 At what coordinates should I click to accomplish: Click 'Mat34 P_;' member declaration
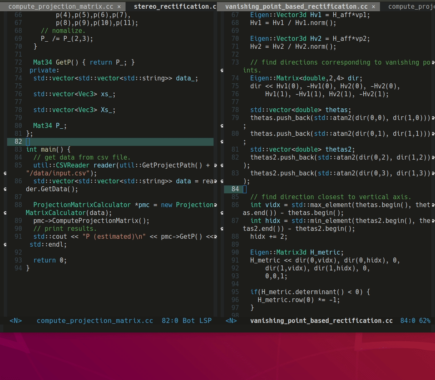(50, 126)
